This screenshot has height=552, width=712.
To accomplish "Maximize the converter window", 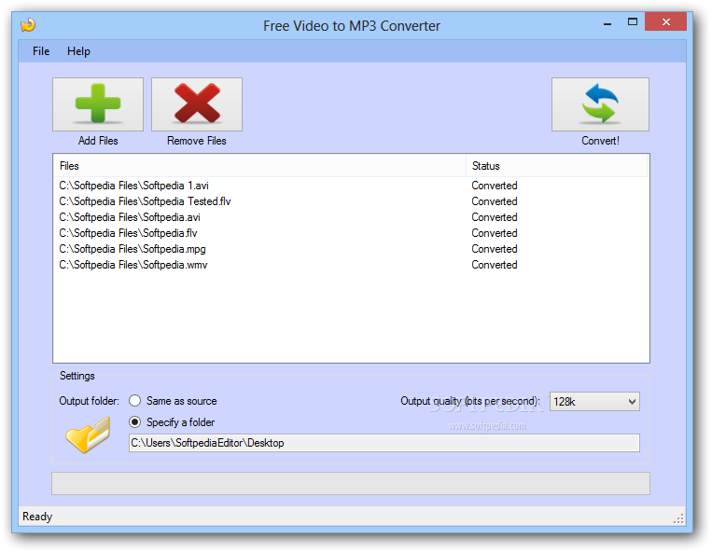I will pyautogui.click(x=632, y=21).
